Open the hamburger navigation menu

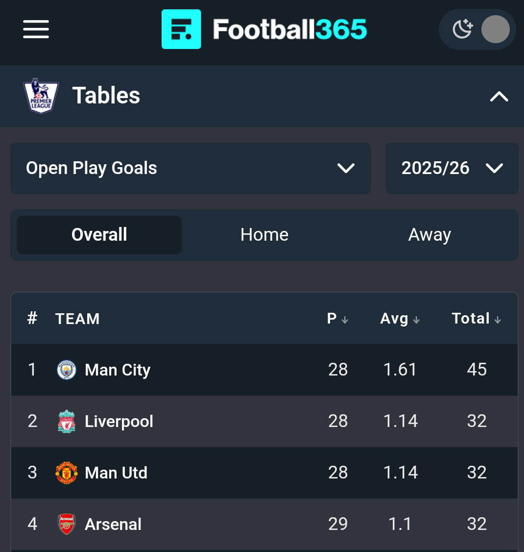pos(36,29)
